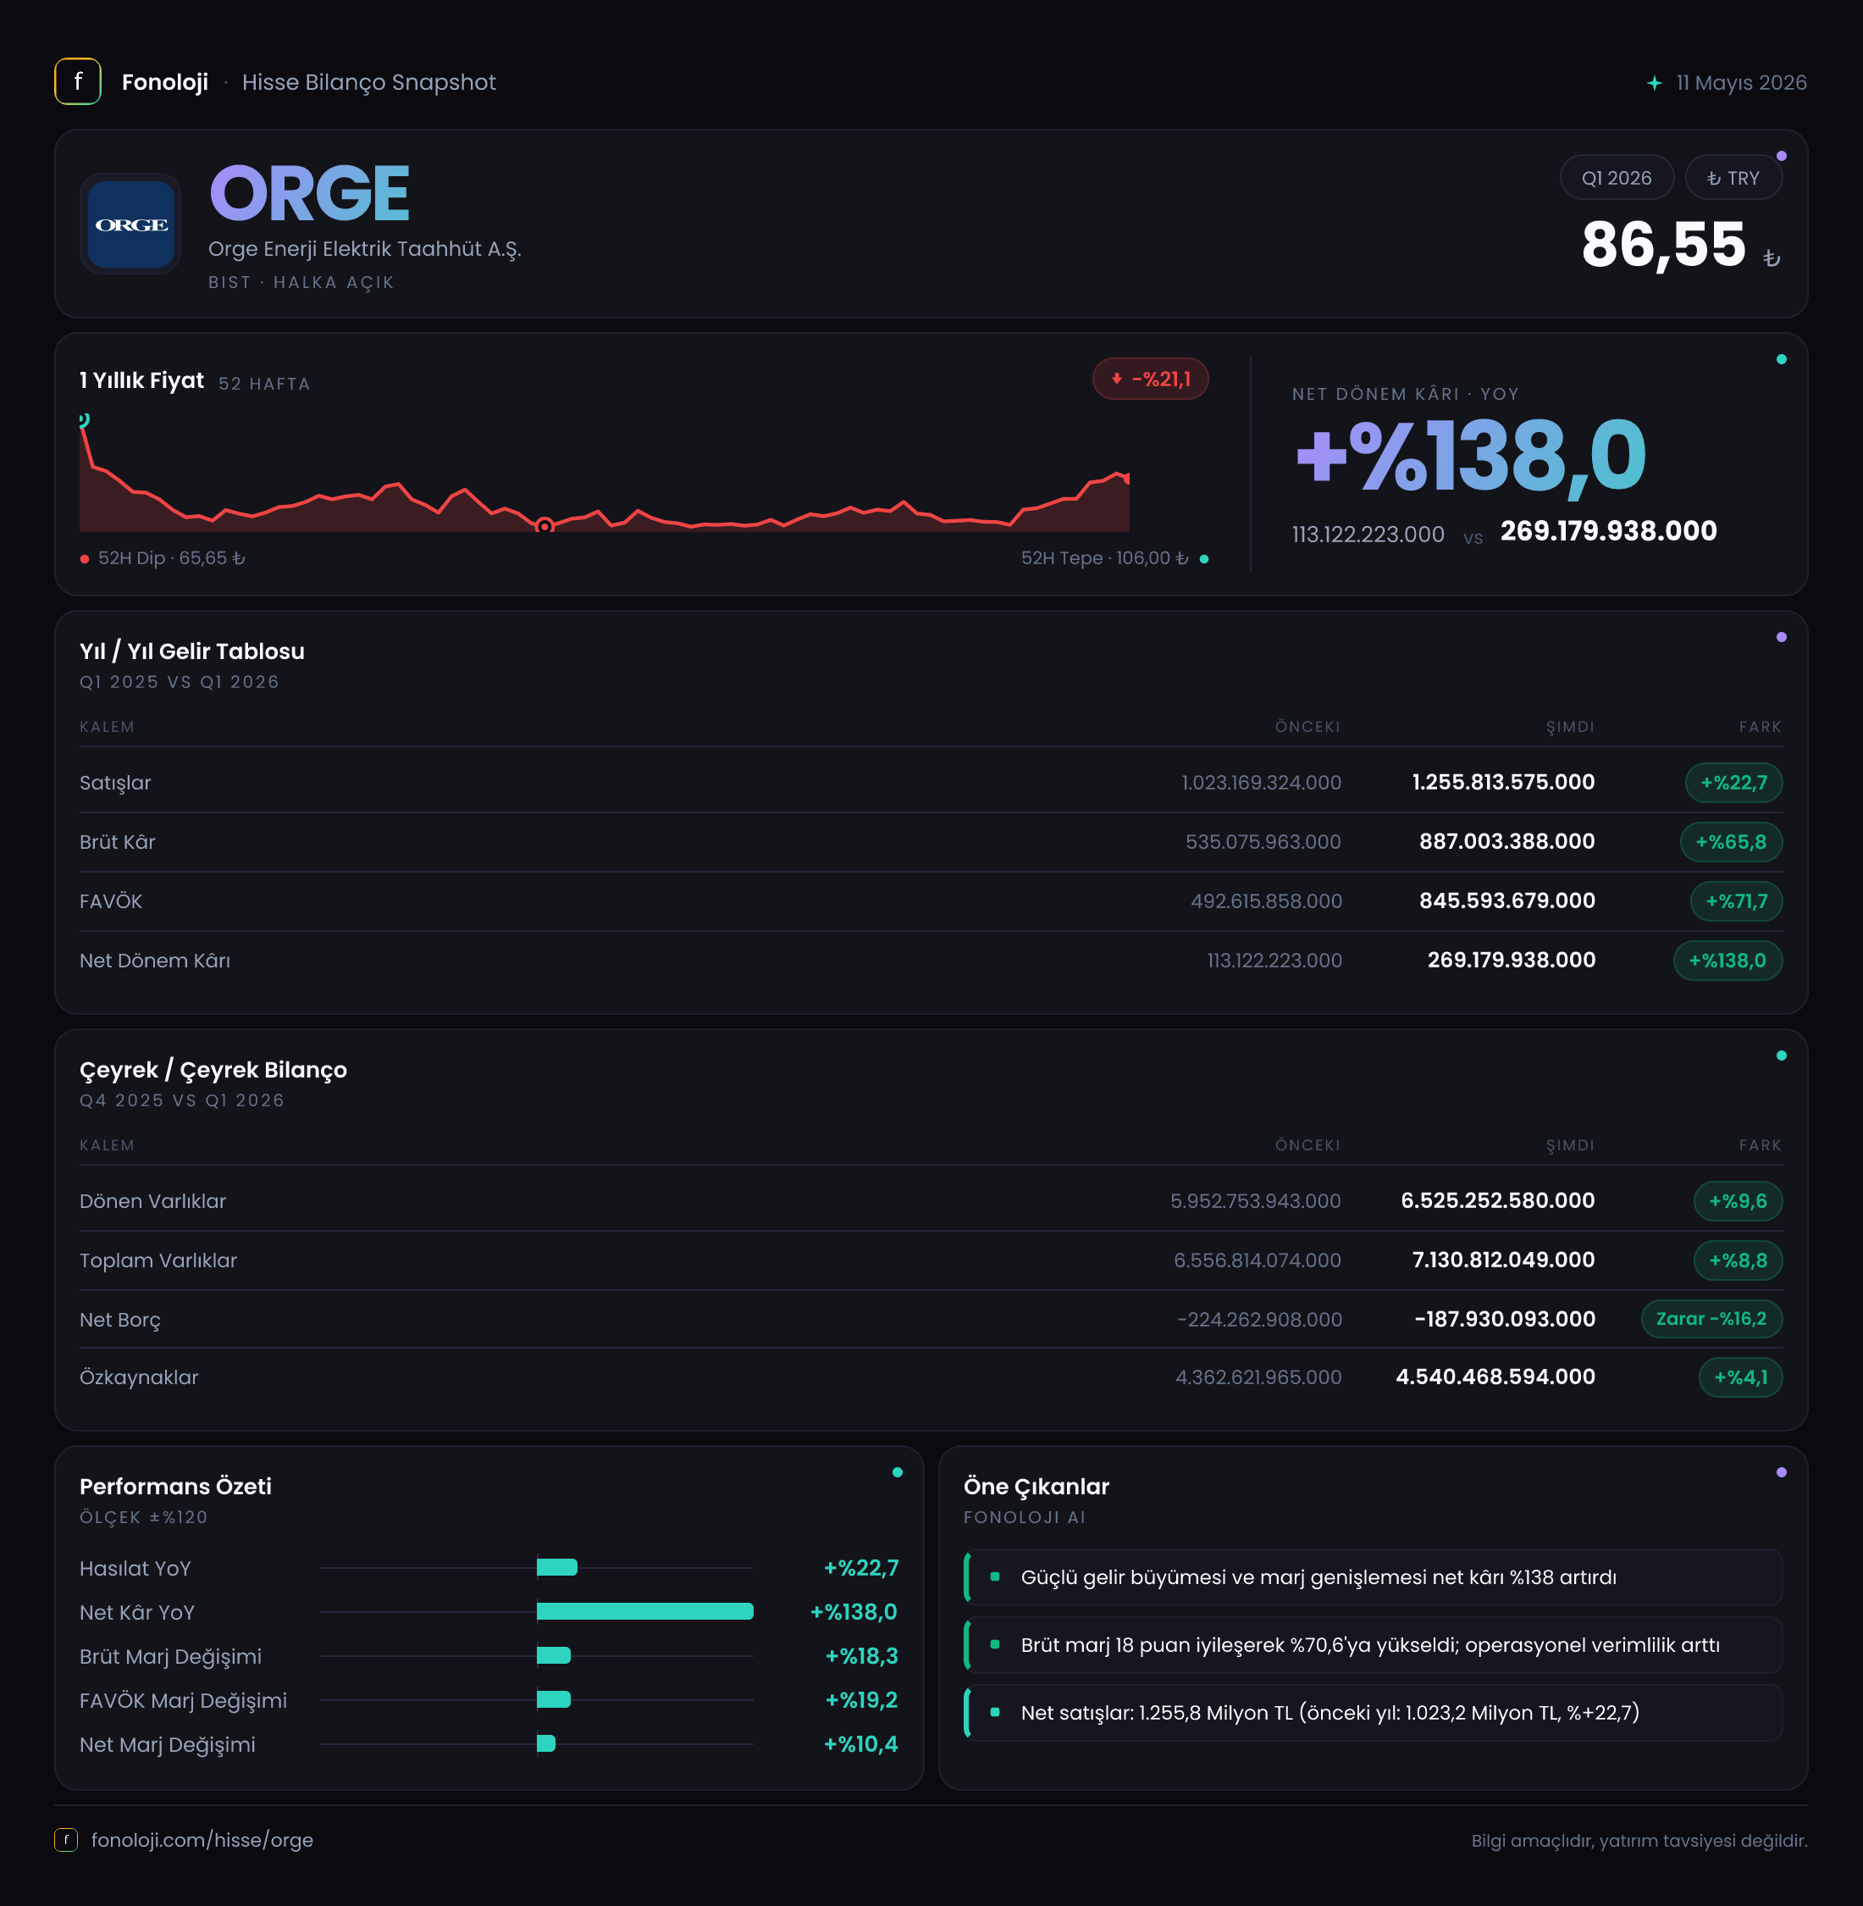Click the Zarar -%16,2 badge for Net Borç

(1711, 1319)
